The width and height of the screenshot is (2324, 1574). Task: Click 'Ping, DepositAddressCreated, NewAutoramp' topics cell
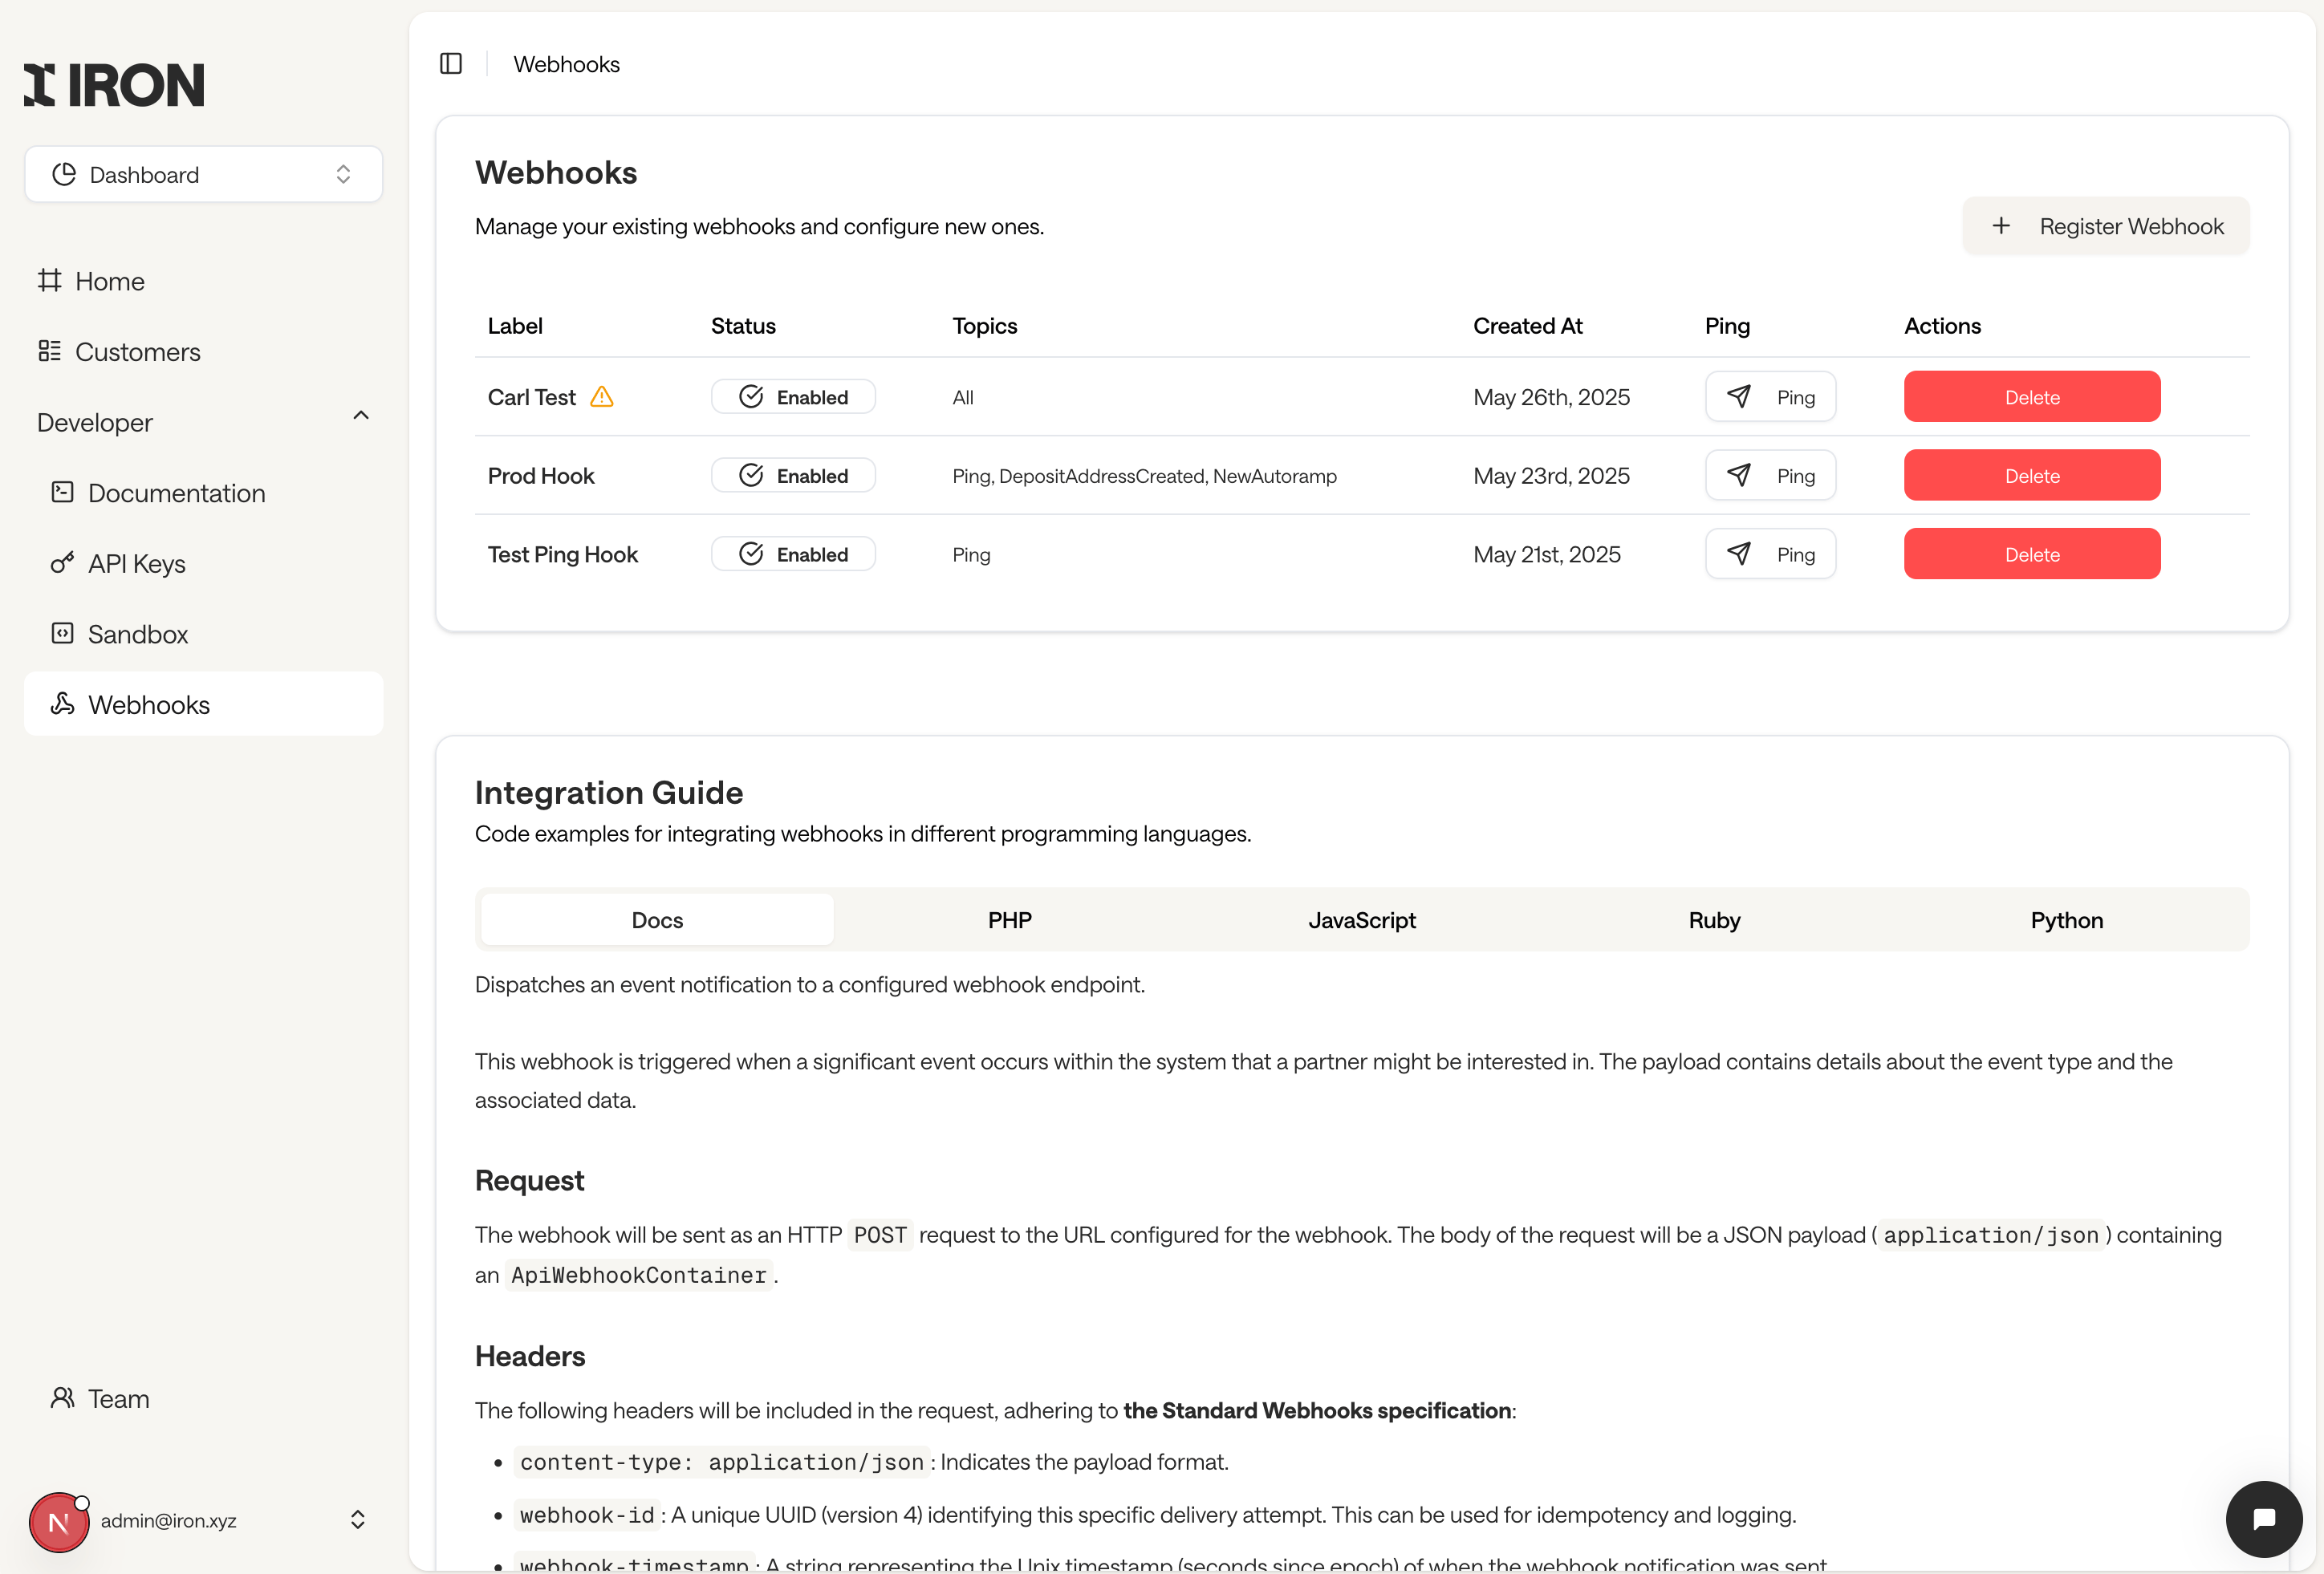1144,476
